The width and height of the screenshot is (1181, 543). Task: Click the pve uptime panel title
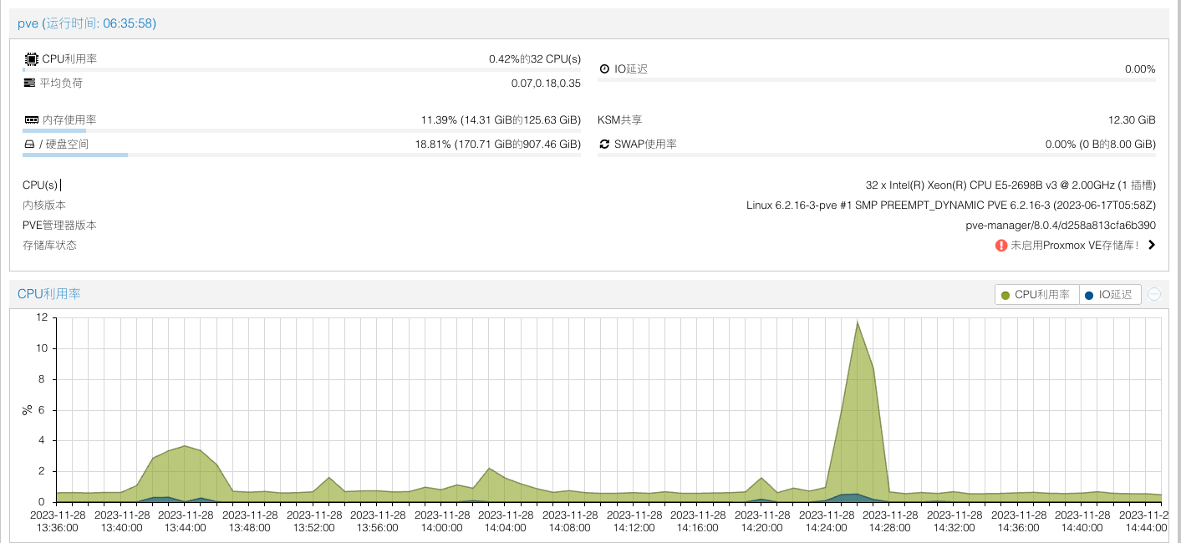pos(87,23)
